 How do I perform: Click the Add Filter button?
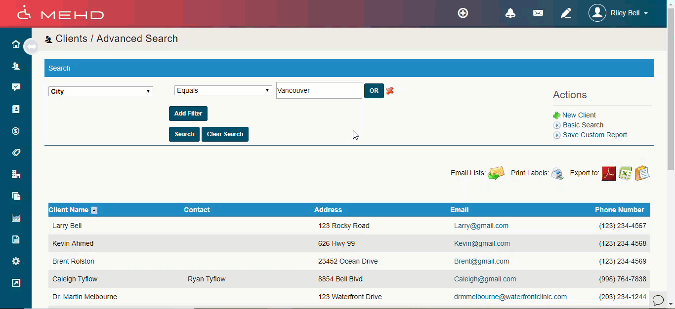click(x=188, y=114)
